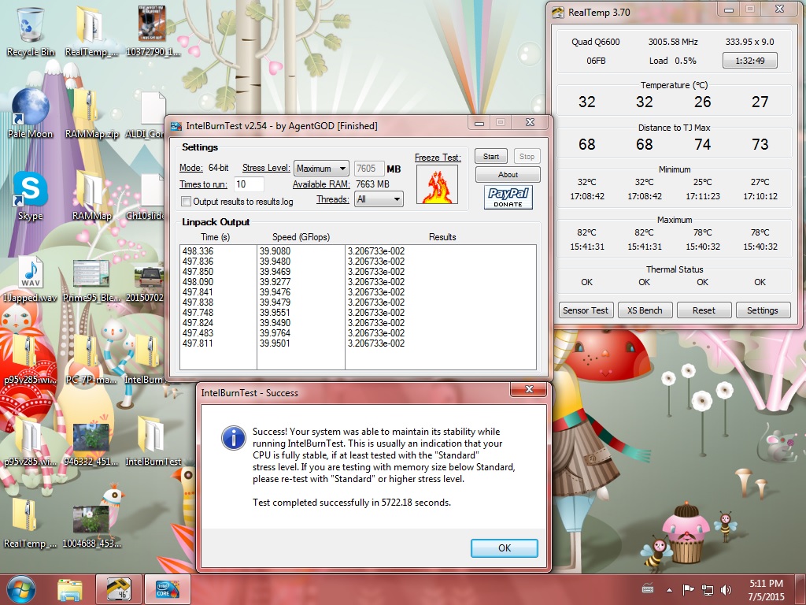The width and height of the screenshot is (806, 605).
Task: Click the Sensor Test button in RealTemp
Action: (x=586, y=310)
